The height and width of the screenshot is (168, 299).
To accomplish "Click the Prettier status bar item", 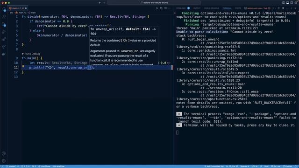I will pyautogui.click(x=287, y=166).
